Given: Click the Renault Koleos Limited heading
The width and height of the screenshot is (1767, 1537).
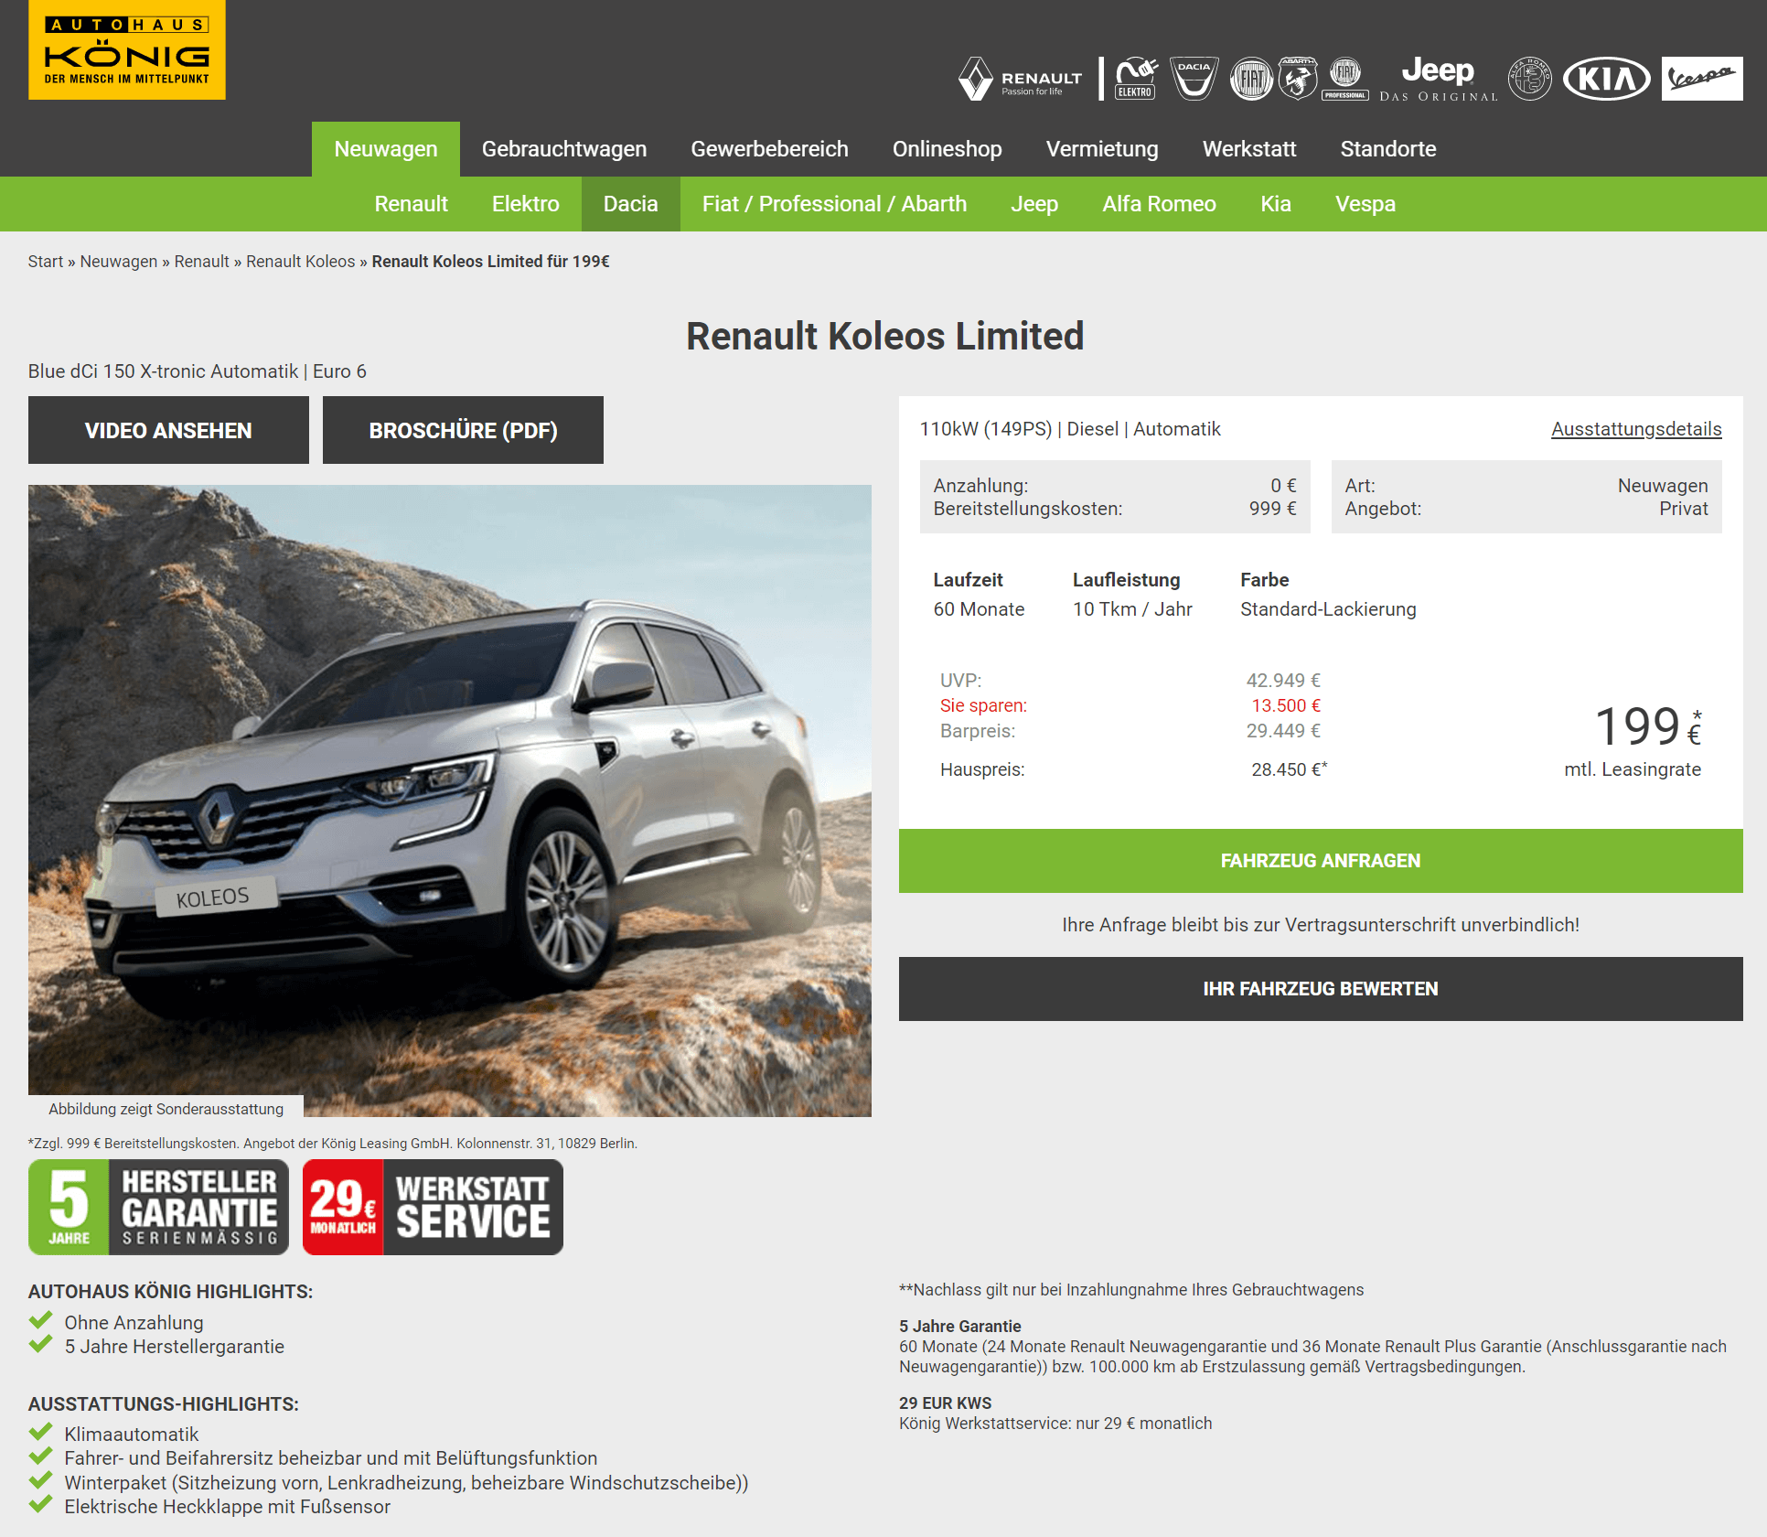Looking at the screenshot, I should 885,336.
